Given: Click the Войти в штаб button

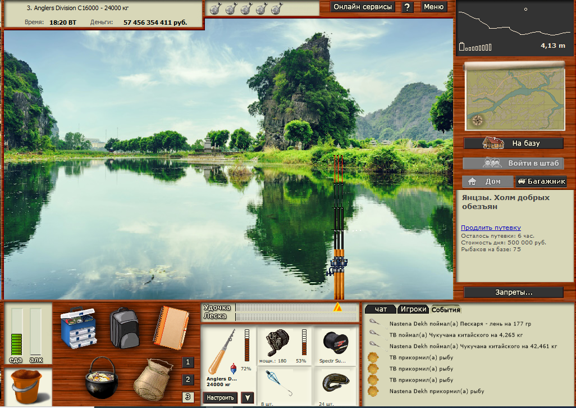Looking at the screenshot, I should click(x=514, y=163).
